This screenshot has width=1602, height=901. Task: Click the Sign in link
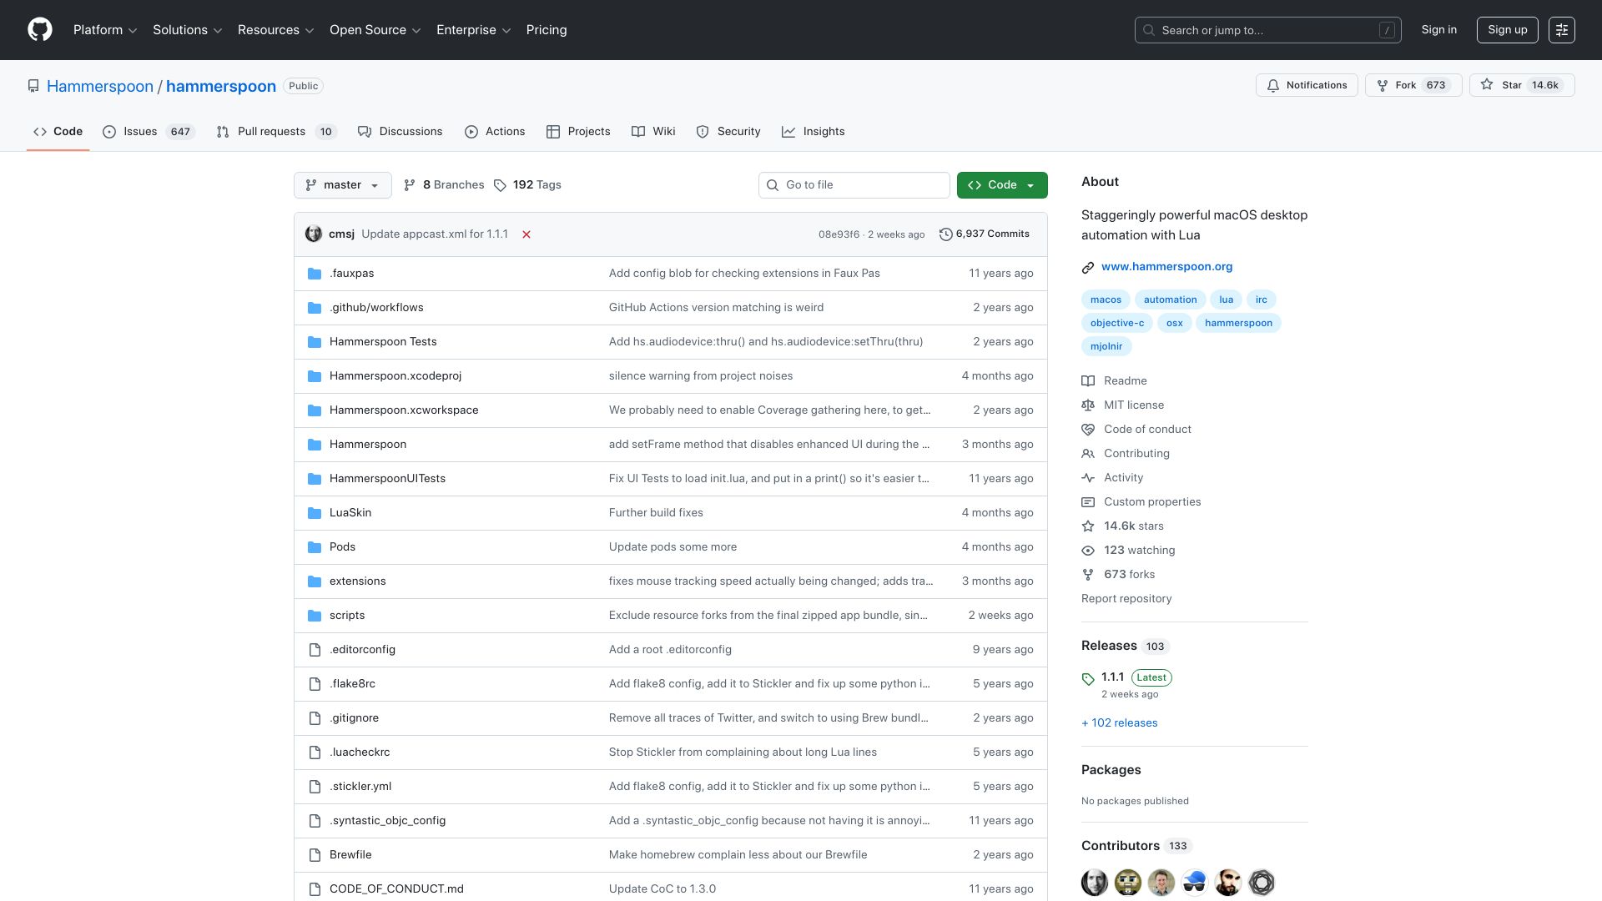(x=1439, y=30)
